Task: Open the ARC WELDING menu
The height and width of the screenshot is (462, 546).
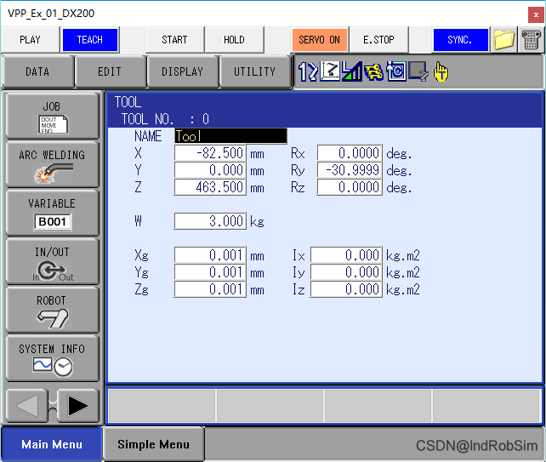Action: tap(53, 164)
